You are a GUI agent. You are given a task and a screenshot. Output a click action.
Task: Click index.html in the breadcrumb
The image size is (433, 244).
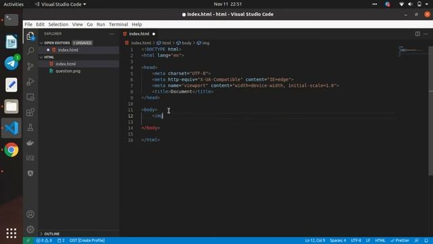click(141, 43)
